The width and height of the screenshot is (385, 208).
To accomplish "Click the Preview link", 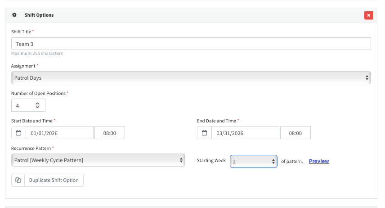I will [319, 161].
